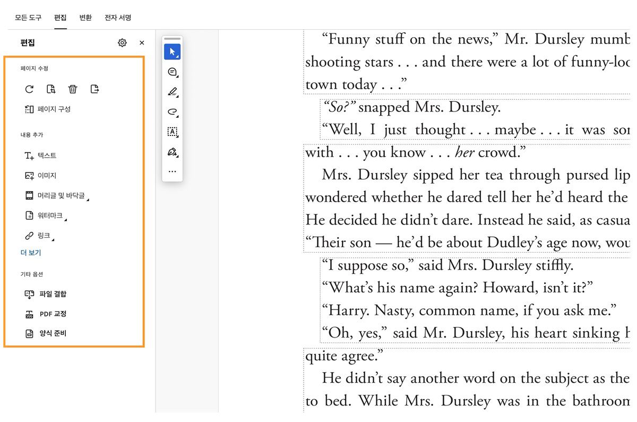Image resolution: width=637 pixels, height=422 pixels.
Task: Open the 전자 서명 tab
Action: pyautogui.click(x=118, y=18)
